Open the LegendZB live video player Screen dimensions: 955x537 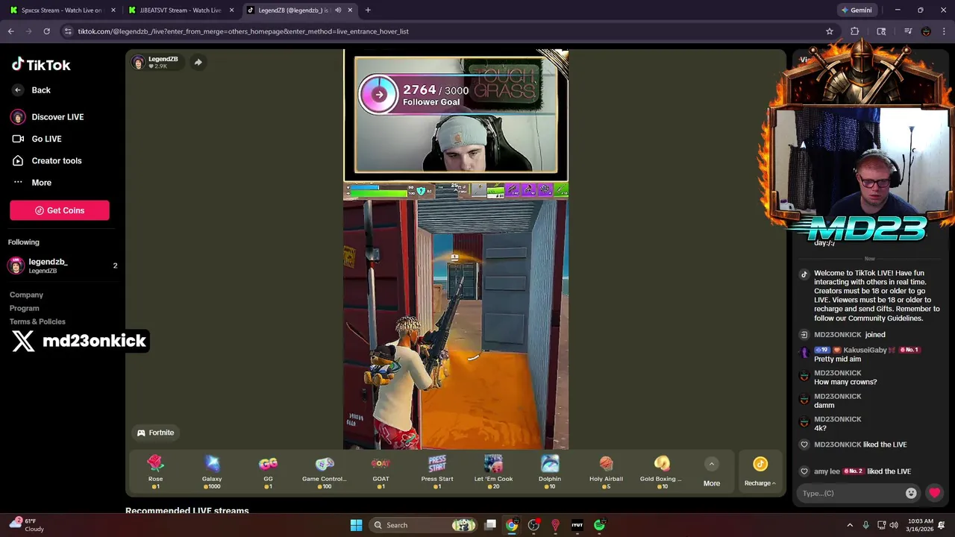[x=456, y=249]
